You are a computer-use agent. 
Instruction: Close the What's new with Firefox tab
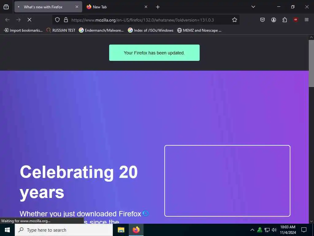point(77,7)
